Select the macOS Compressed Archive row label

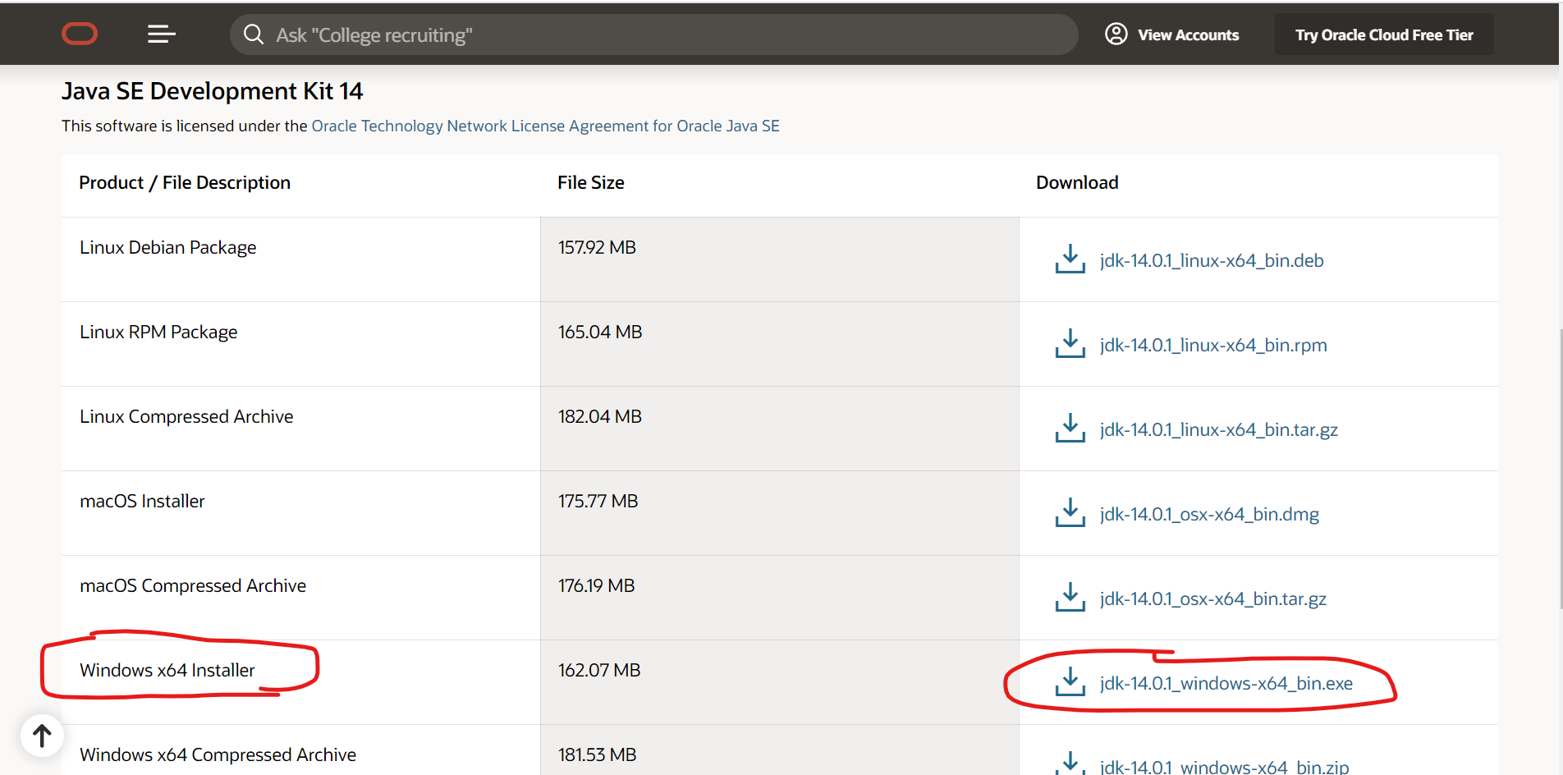pyautogui.click(x=193, y=585)
